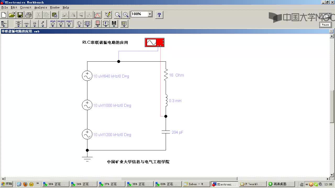Save the circuit with floppy icon
This screenshot has width=335, height=188.
pos(20,15)
